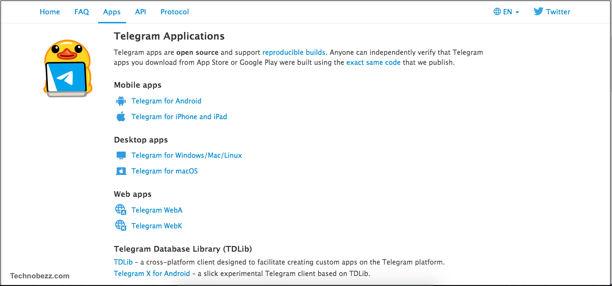Follow the reproducible builds link
The image size is (612, 286).
pos(294,52)
